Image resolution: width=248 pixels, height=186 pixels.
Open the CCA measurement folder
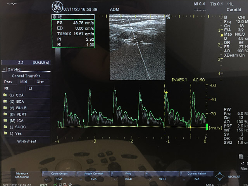(5, 95)
